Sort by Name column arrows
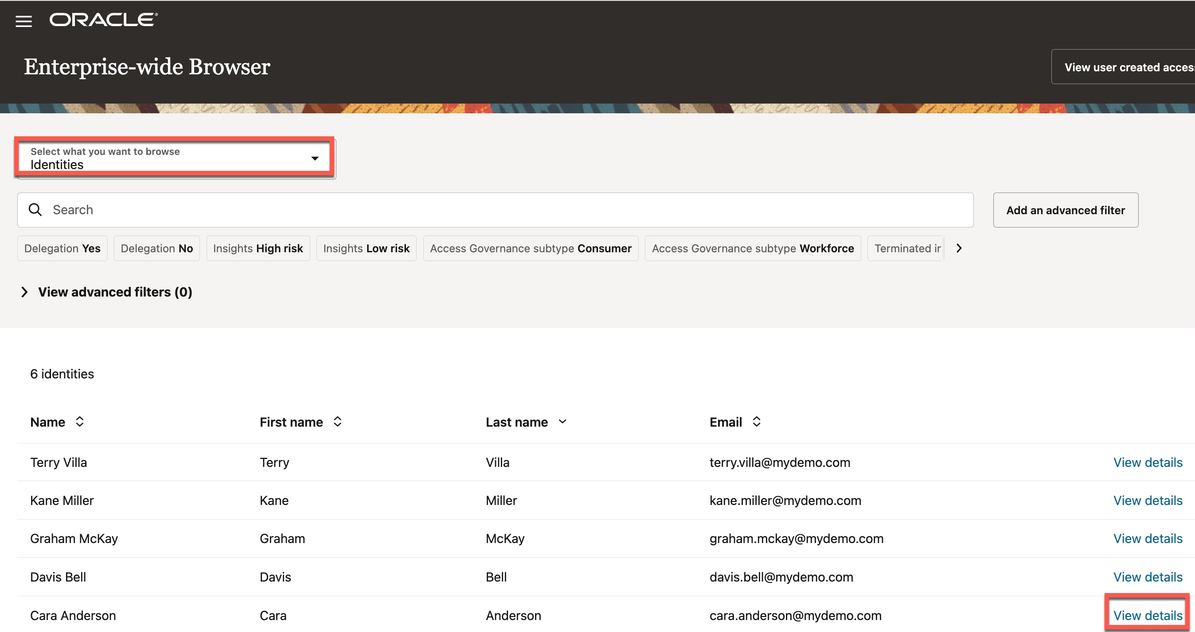 [80, 422]
